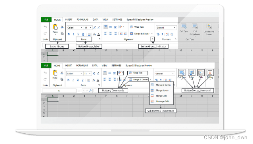Choose Merge & Center from the dropdown menu
Screen dimensions: 253x144
point(161,85)
